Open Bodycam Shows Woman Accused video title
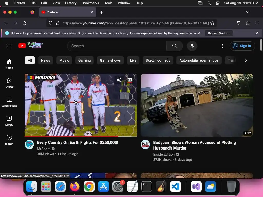This screenshot has height=197, width=263. coord(194,145)
